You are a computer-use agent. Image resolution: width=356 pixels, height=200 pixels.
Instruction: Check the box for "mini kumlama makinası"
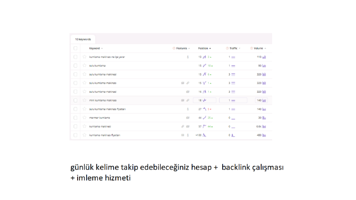(x=75, y=100)
